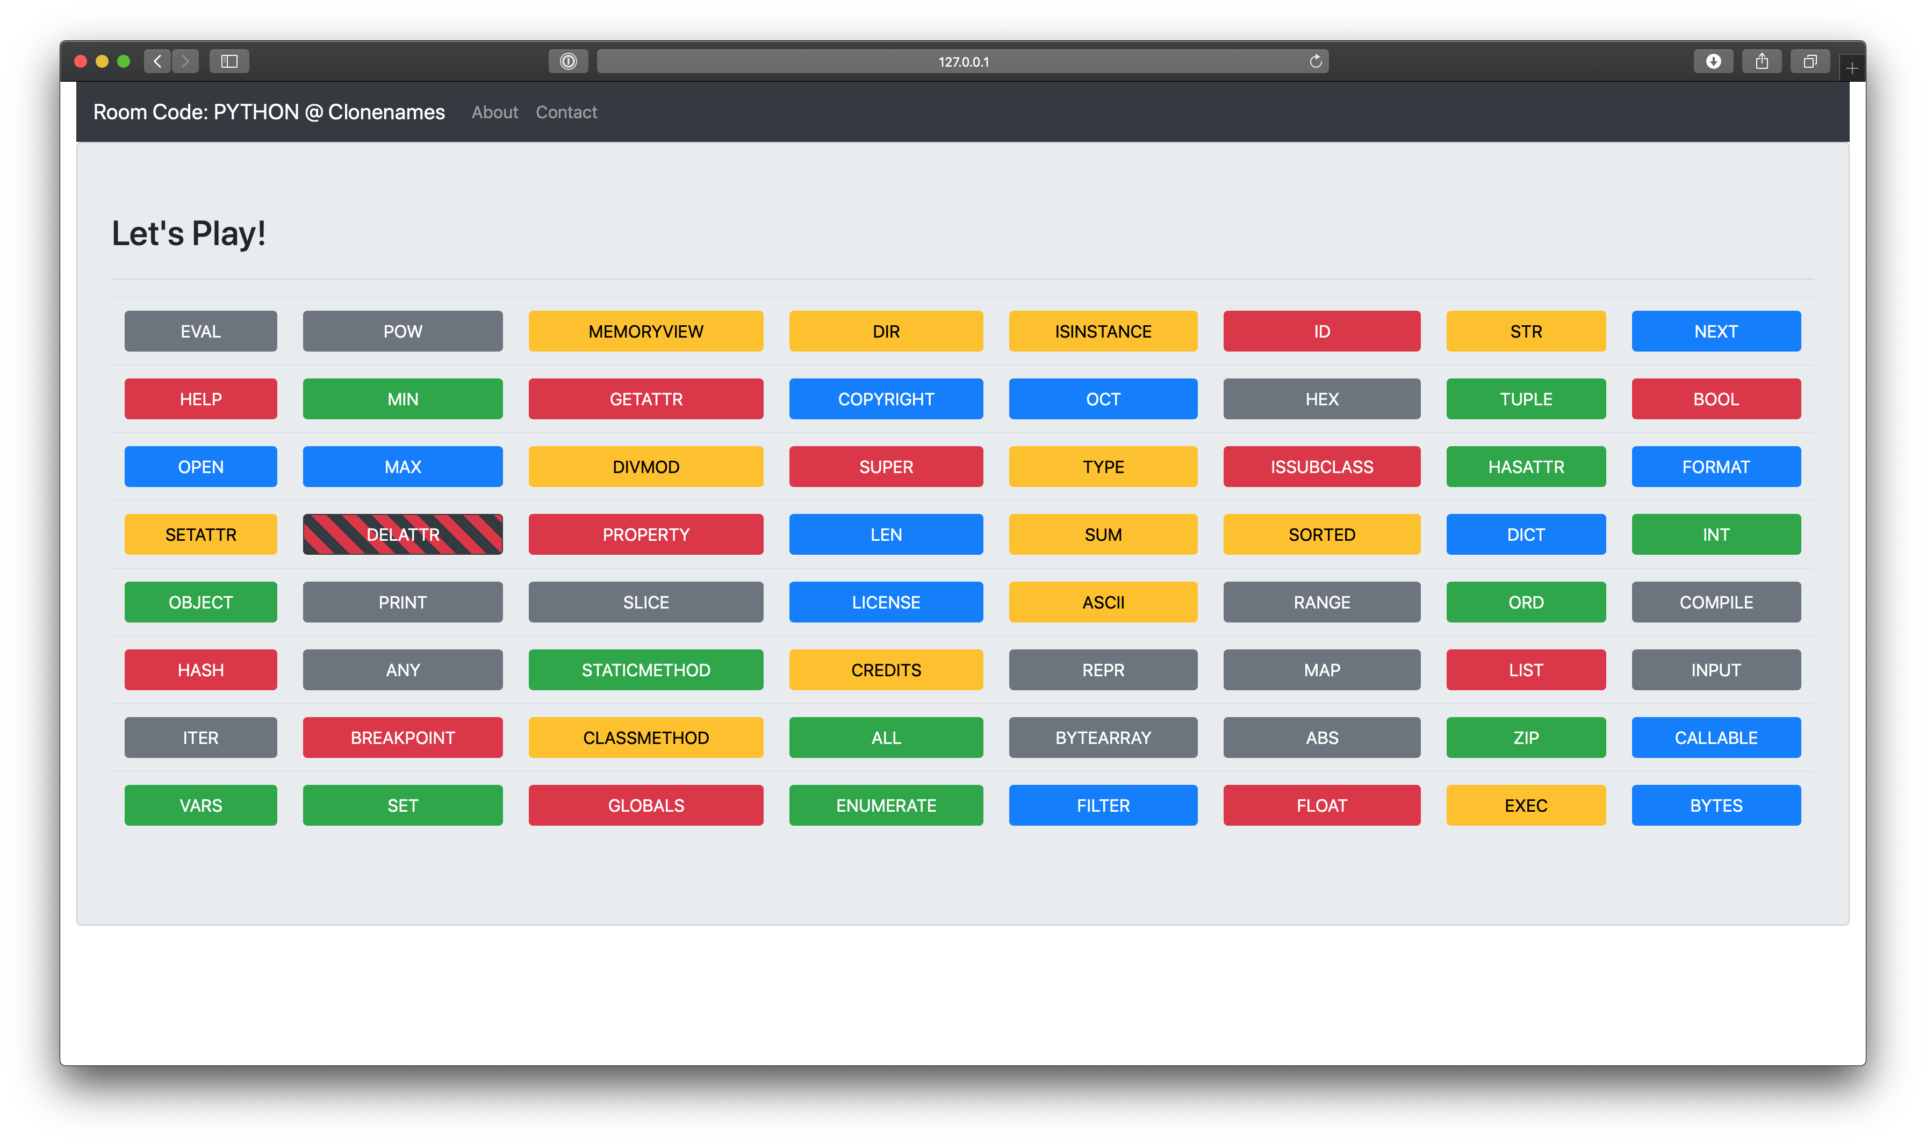Pick the blue FORMAT card
Image resolution: width=1926 pixels, height=1145 pixels.
click(1715, 467)
